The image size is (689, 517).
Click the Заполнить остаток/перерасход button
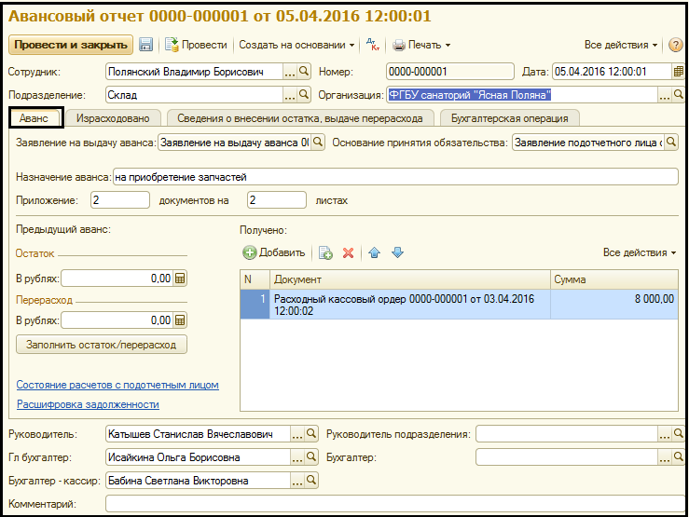point(102,345)
